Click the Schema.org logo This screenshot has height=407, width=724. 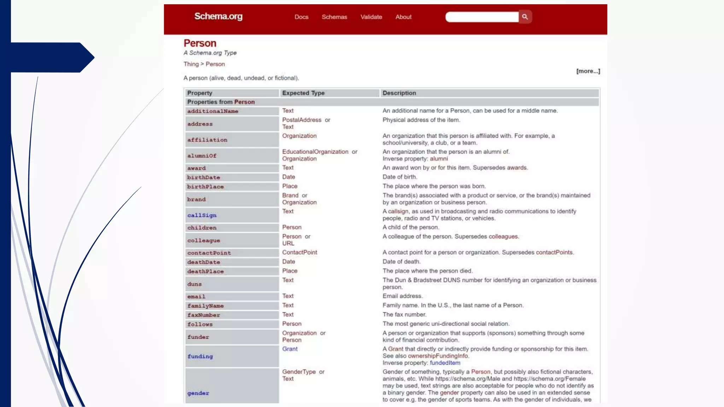tap(218, 16)
